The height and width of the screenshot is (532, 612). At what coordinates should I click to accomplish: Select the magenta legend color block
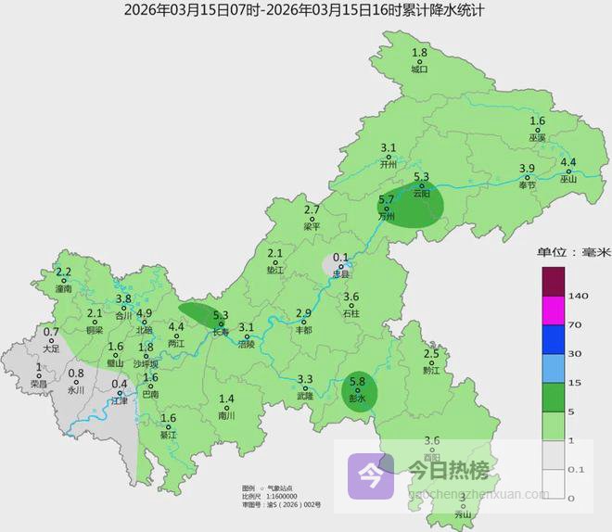(554, 310)
